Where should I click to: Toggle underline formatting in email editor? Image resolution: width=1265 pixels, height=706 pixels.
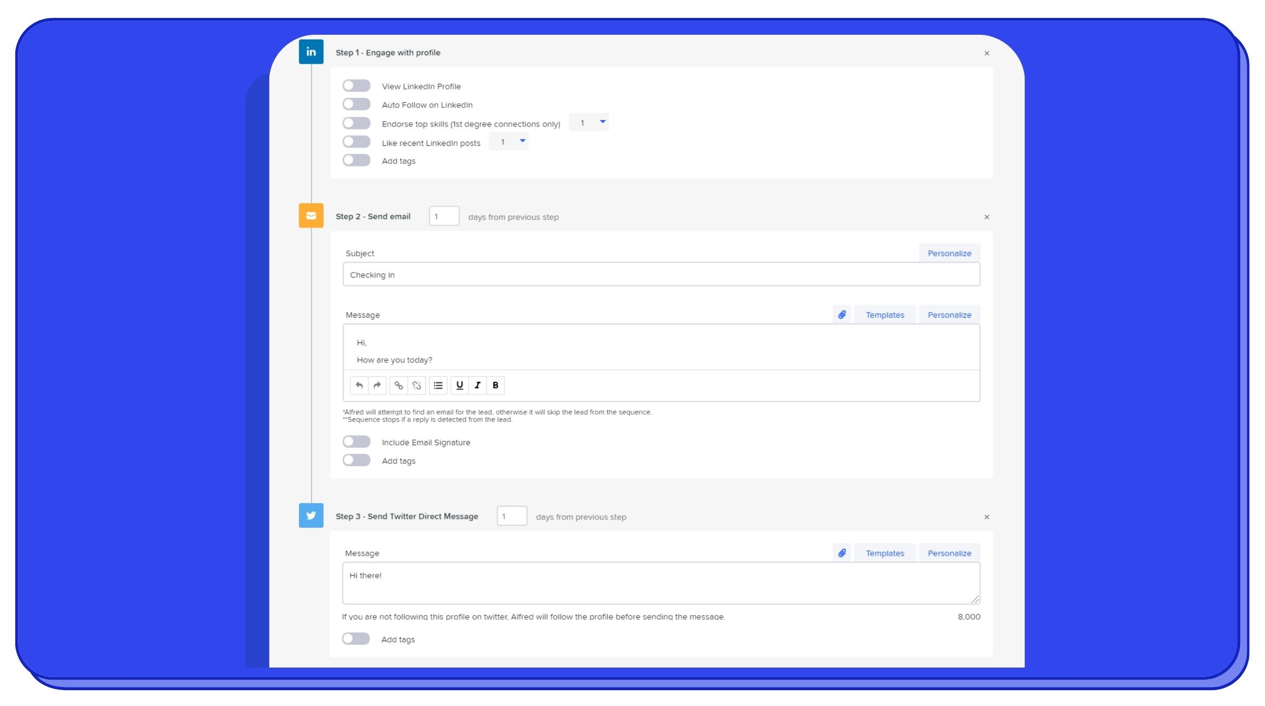pos(460,385)
